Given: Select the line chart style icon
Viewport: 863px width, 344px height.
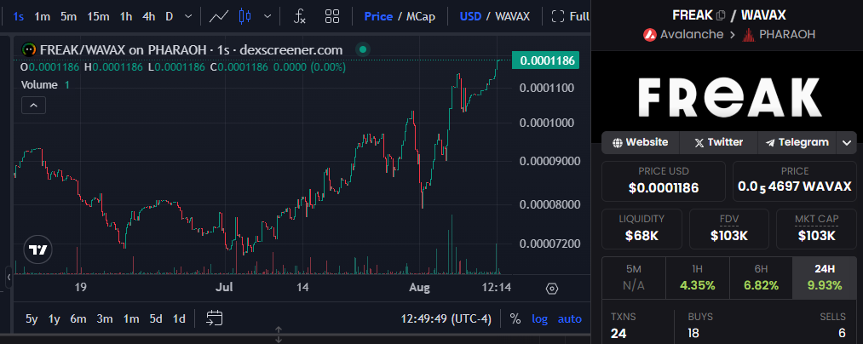Looking at the screenshot, I should coord(219,16).
